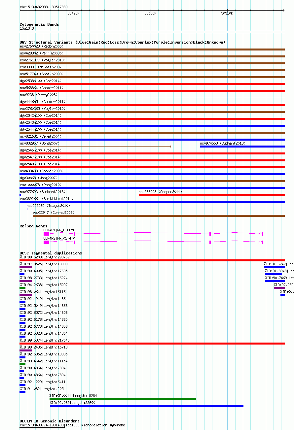Click the 30500k ruler position
Viewport: 294px width, 430px height.
click(x=150, y=13)
